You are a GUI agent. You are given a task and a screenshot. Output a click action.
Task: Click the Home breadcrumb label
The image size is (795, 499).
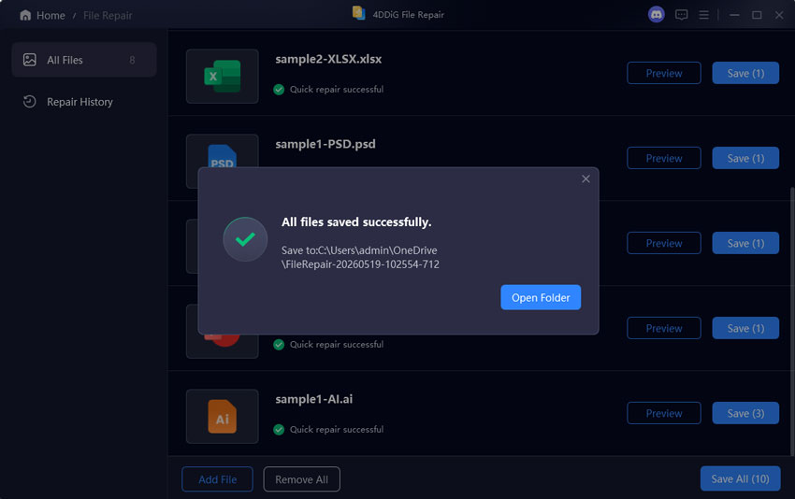pyautogui.click(x=51, y=16)
